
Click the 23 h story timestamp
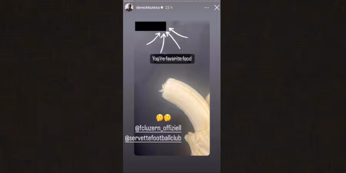pyautogui.click(x=169, y=8)
